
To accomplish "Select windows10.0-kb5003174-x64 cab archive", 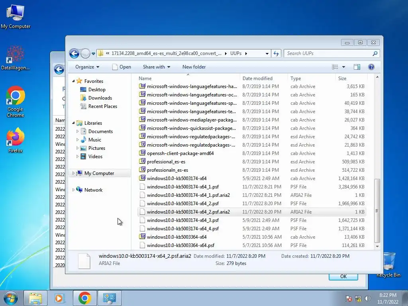I will 252,178.
